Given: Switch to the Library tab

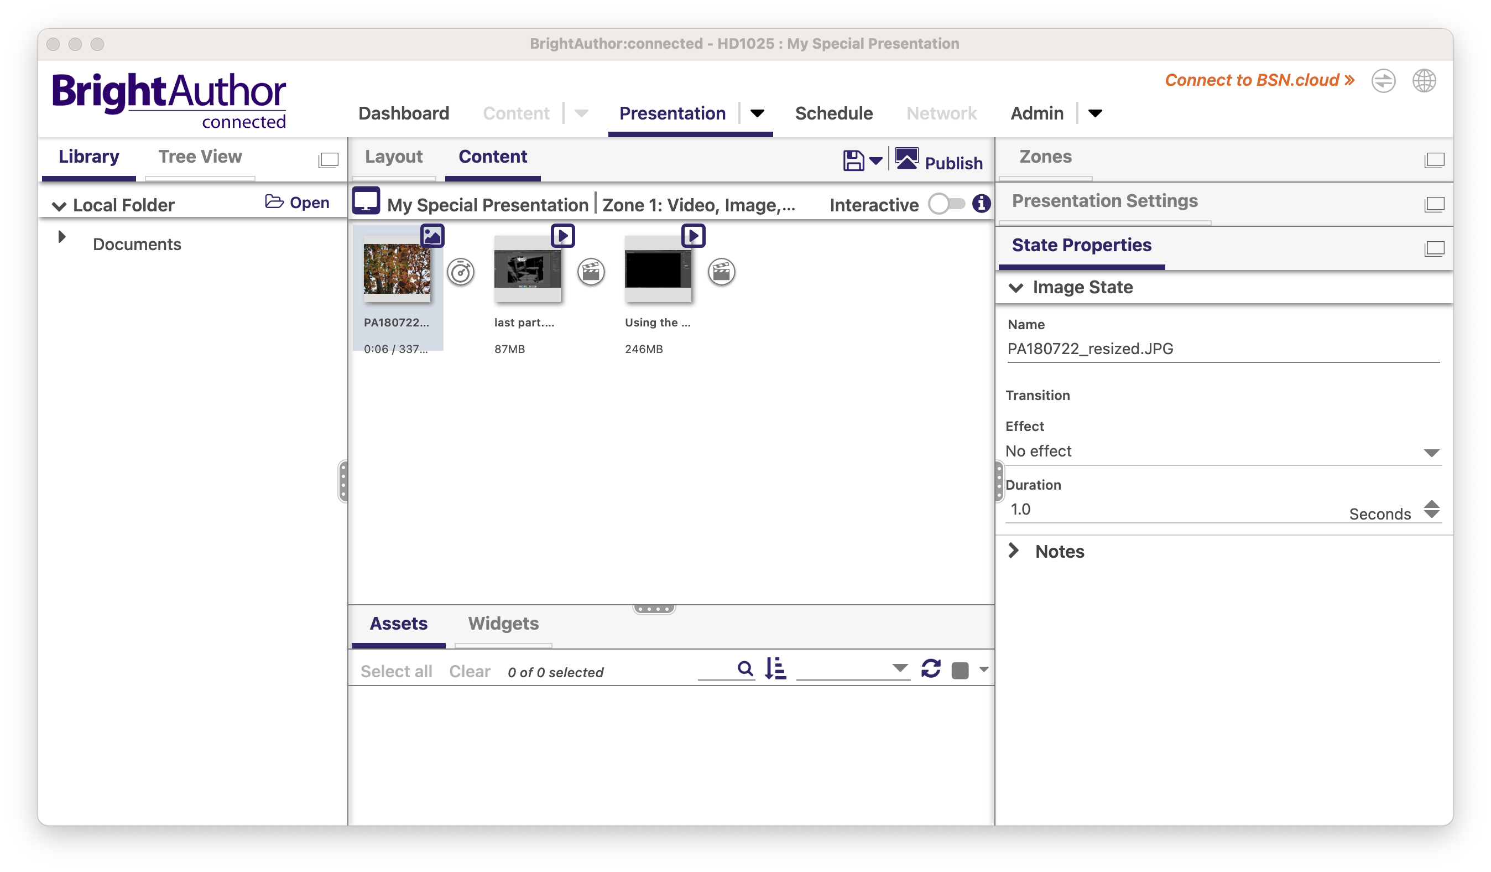Looking at the screenshot, I should point(88,157).
